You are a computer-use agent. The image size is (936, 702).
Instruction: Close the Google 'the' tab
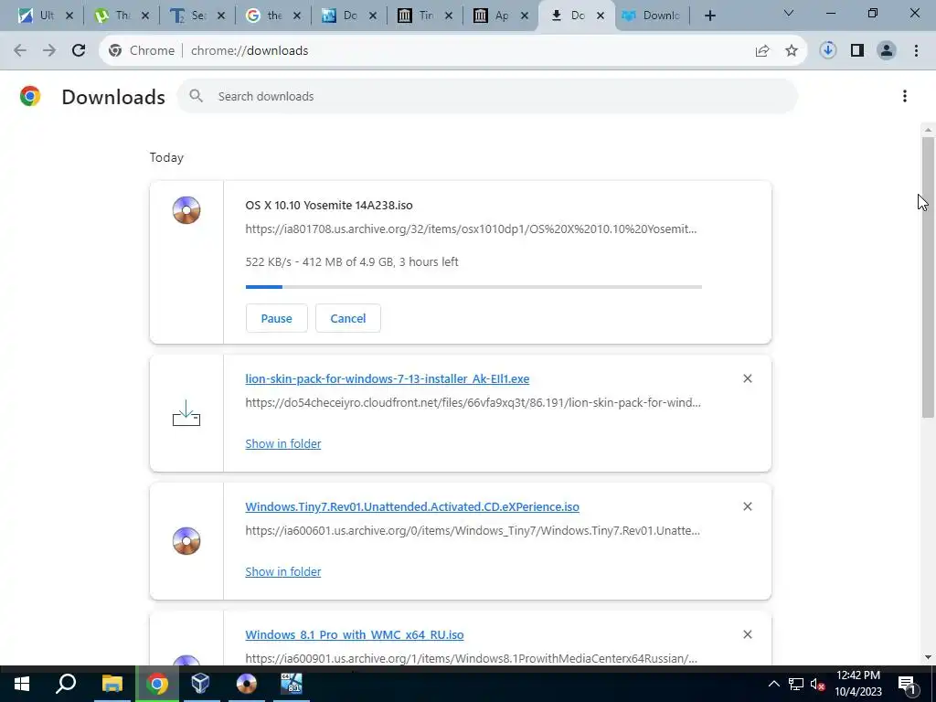297,16
